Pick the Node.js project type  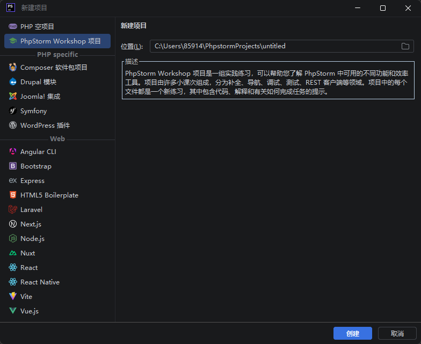pos(57,238)
